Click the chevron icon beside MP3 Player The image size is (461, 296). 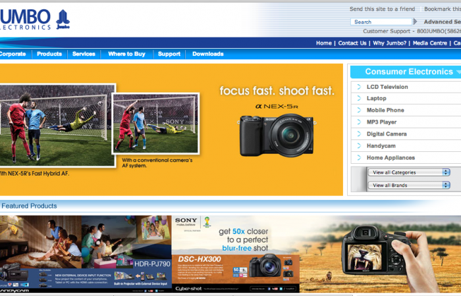359,122
